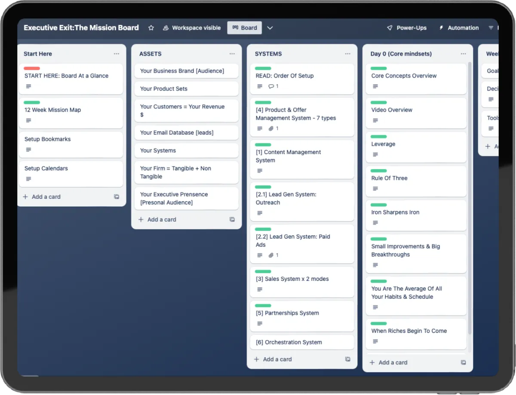Open Your Systems card
Screen dimensions: 516x395
click(x=186, y=151)
